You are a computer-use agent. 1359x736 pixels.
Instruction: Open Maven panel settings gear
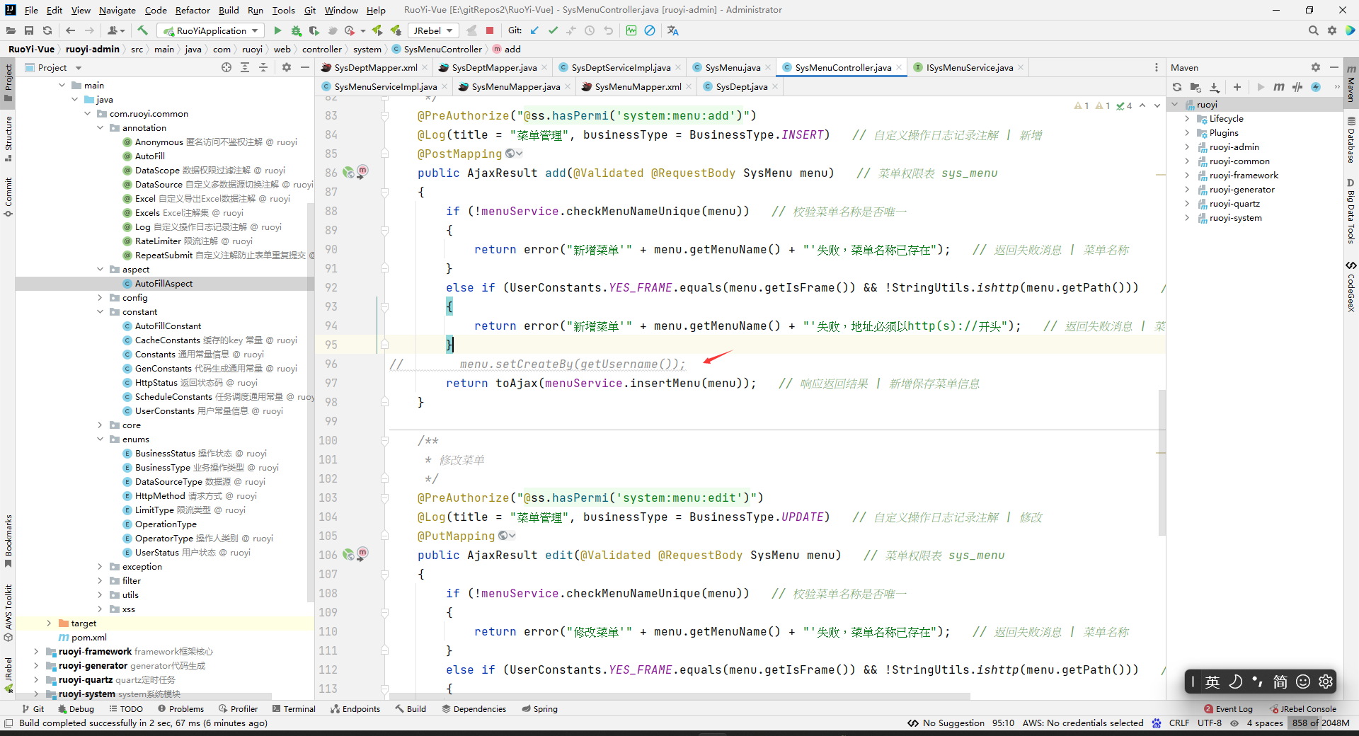coord(1316,67)
